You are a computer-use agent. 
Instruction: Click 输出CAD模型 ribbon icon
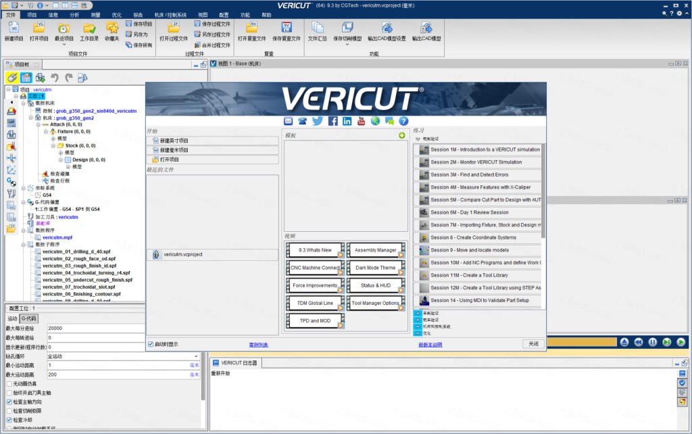[x=426, y=28]
